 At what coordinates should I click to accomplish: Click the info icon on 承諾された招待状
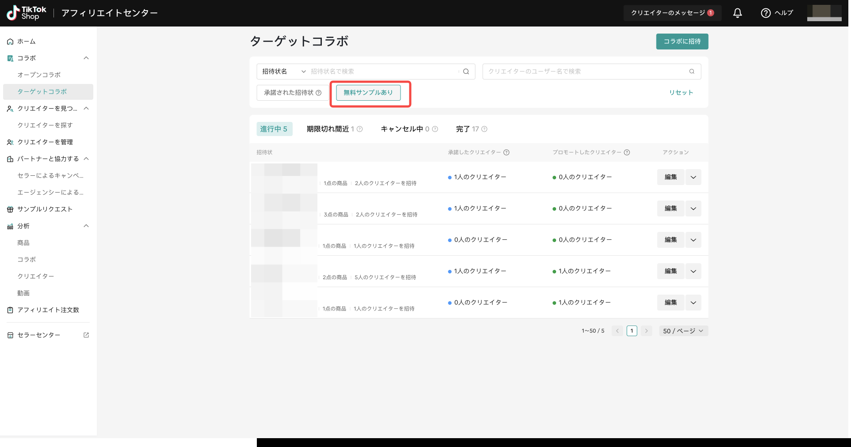(x=318, y=93)
